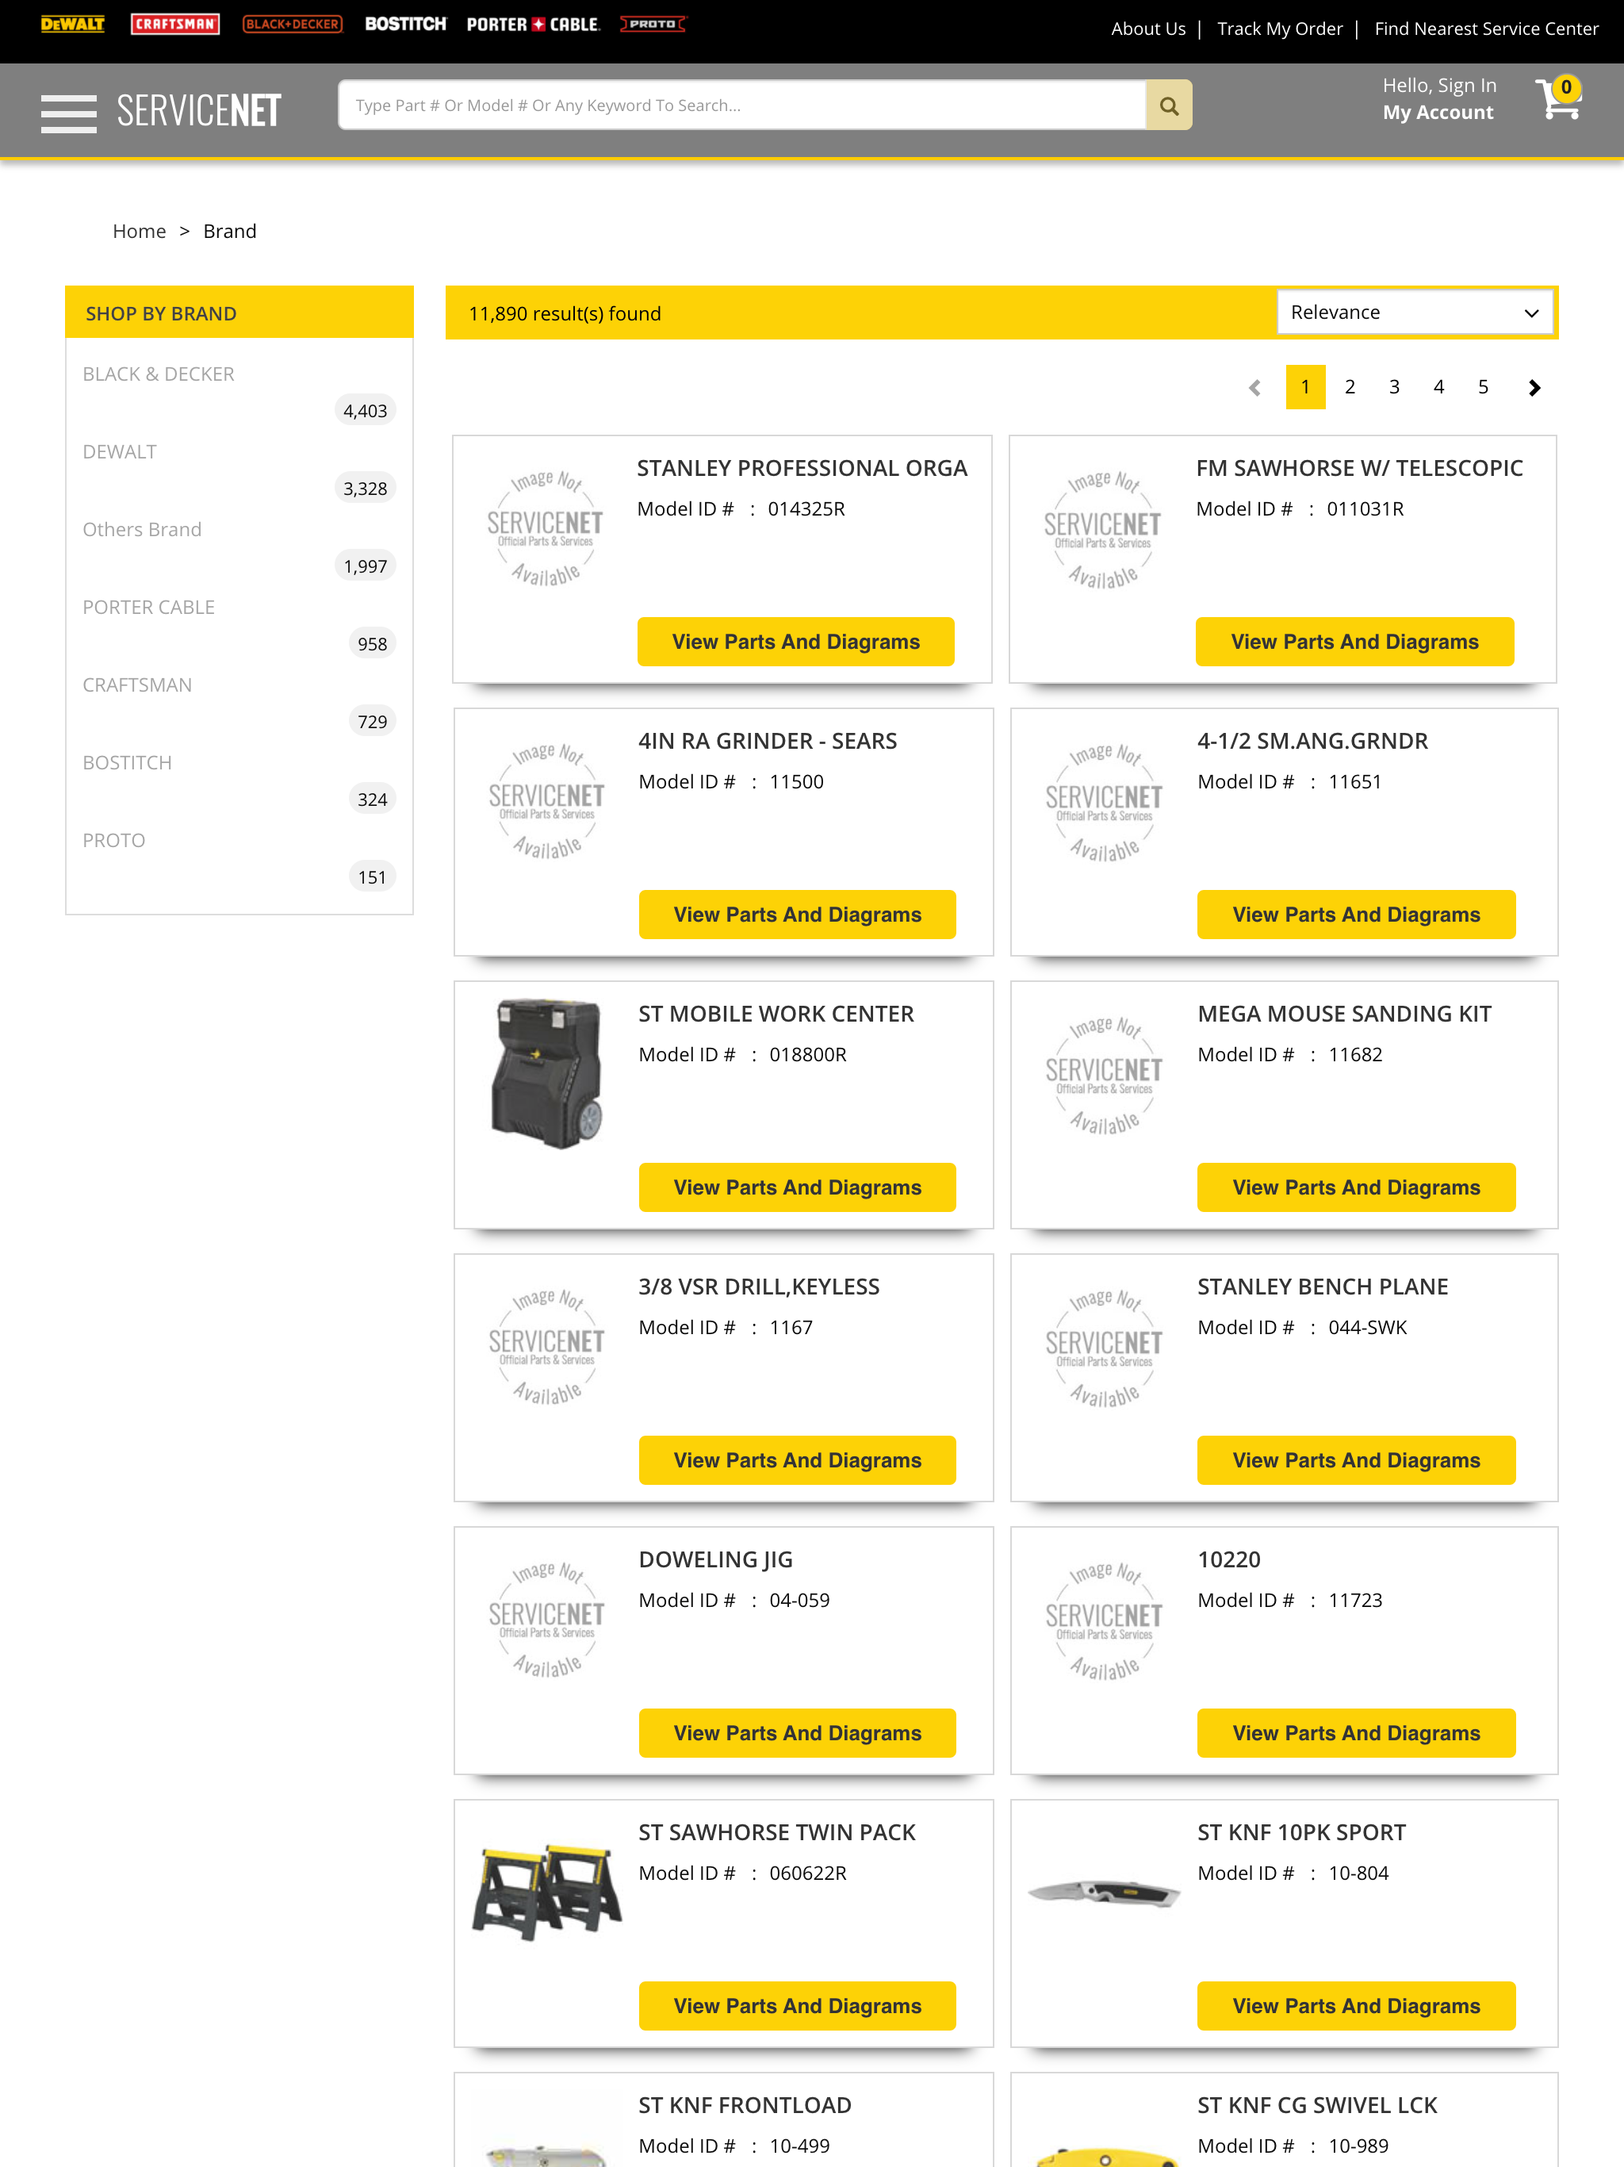The height and width of the screenshot is (2167, 1624).
Task: View parts for Stanley Professional Orga
Action: tap(796, 642)
